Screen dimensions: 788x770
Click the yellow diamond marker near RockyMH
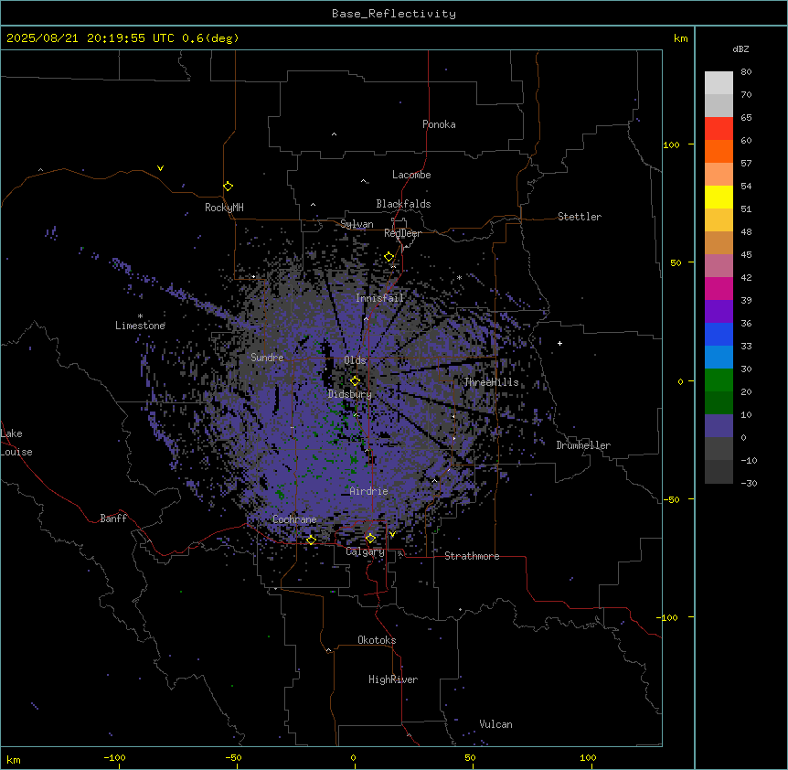[x=228, y=187]
